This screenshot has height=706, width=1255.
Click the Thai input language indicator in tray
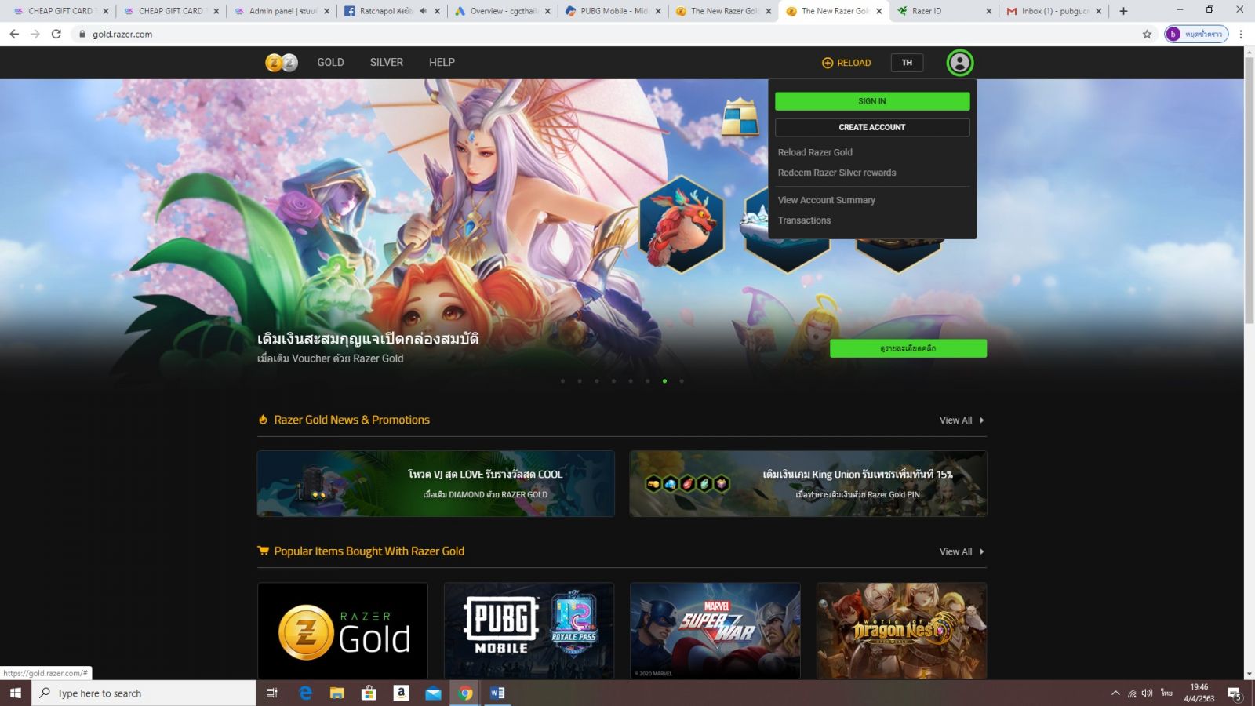tap(1166, 693)
